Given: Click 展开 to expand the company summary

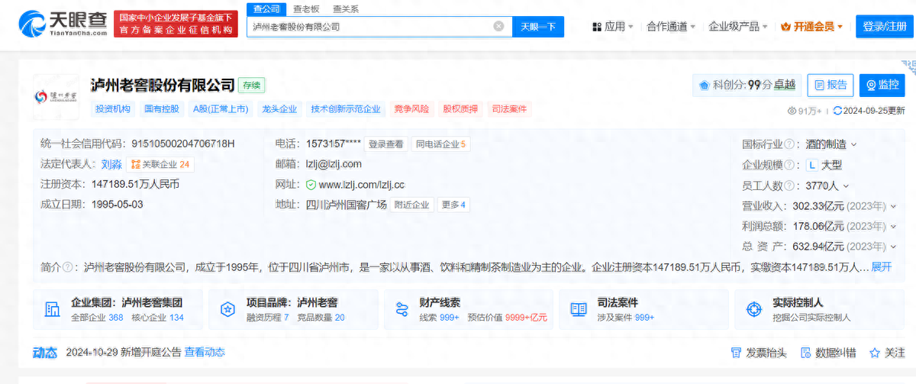Looking at the screenshot, I should 881,267.
